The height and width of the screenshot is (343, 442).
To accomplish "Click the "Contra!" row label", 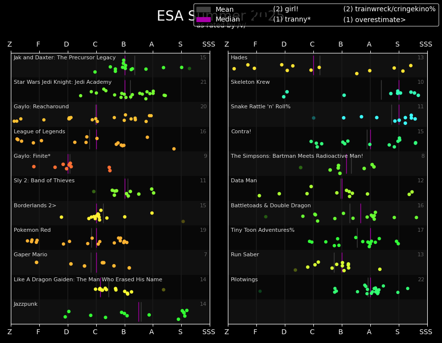I will point(241,132).
